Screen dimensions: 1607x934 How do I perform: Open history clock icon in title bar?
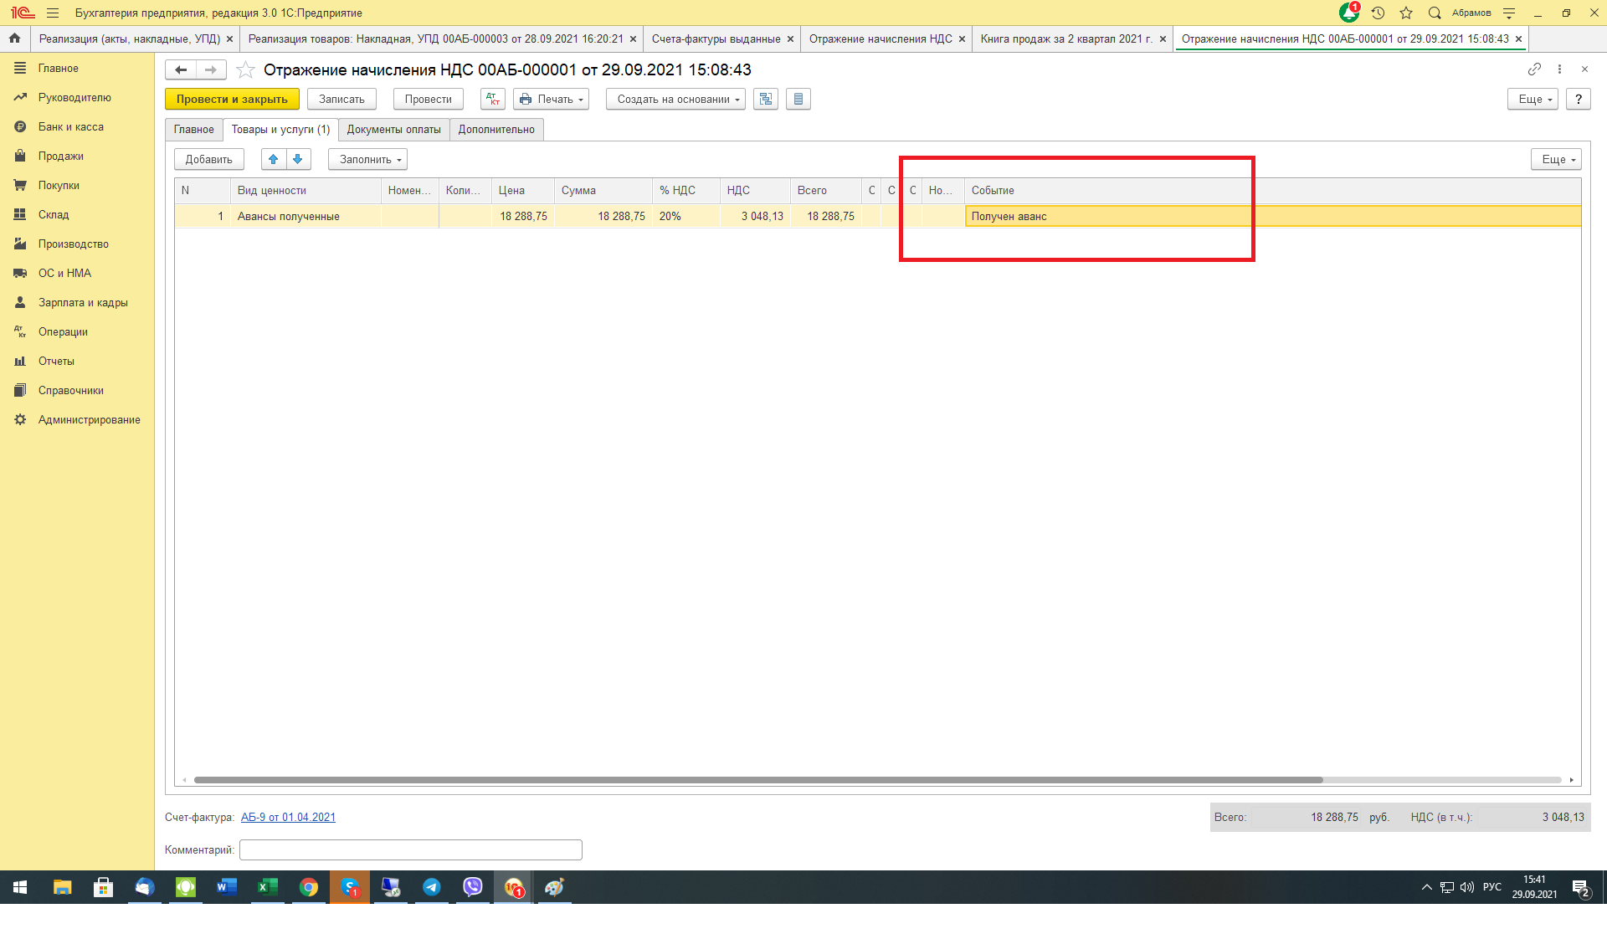click(x=1378, y=13)
